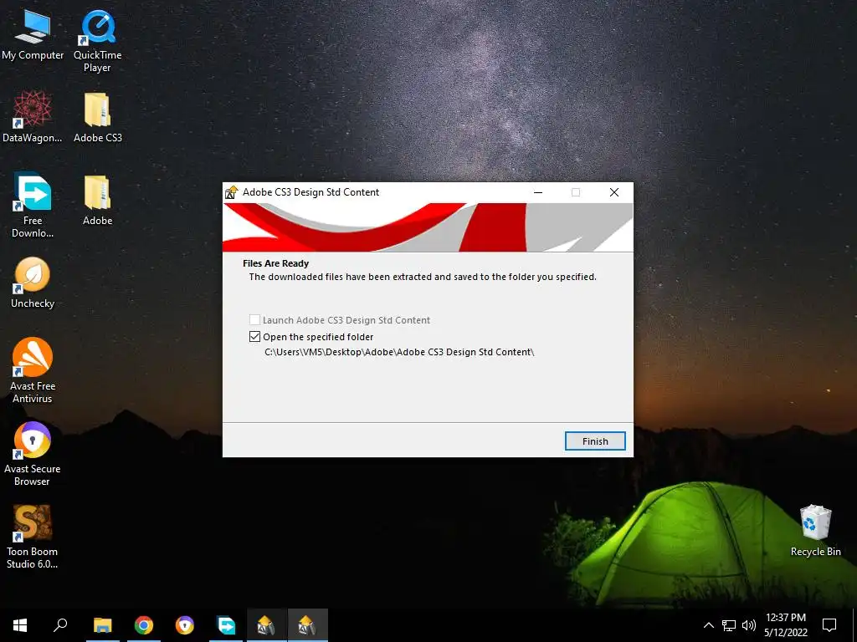Screen dimensions: 857x642
Task: Click the Files Are Ready heading
Action: [276, 263]
